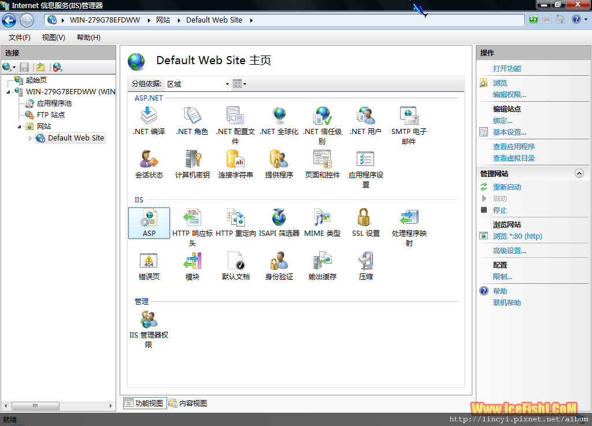Click the 编辑权限... link
The width and height of the screenshot is (592, 426).
pos(509,94)
